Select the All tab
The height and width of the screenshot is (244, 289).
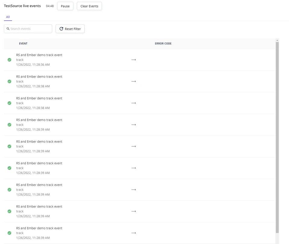point(8,17)
